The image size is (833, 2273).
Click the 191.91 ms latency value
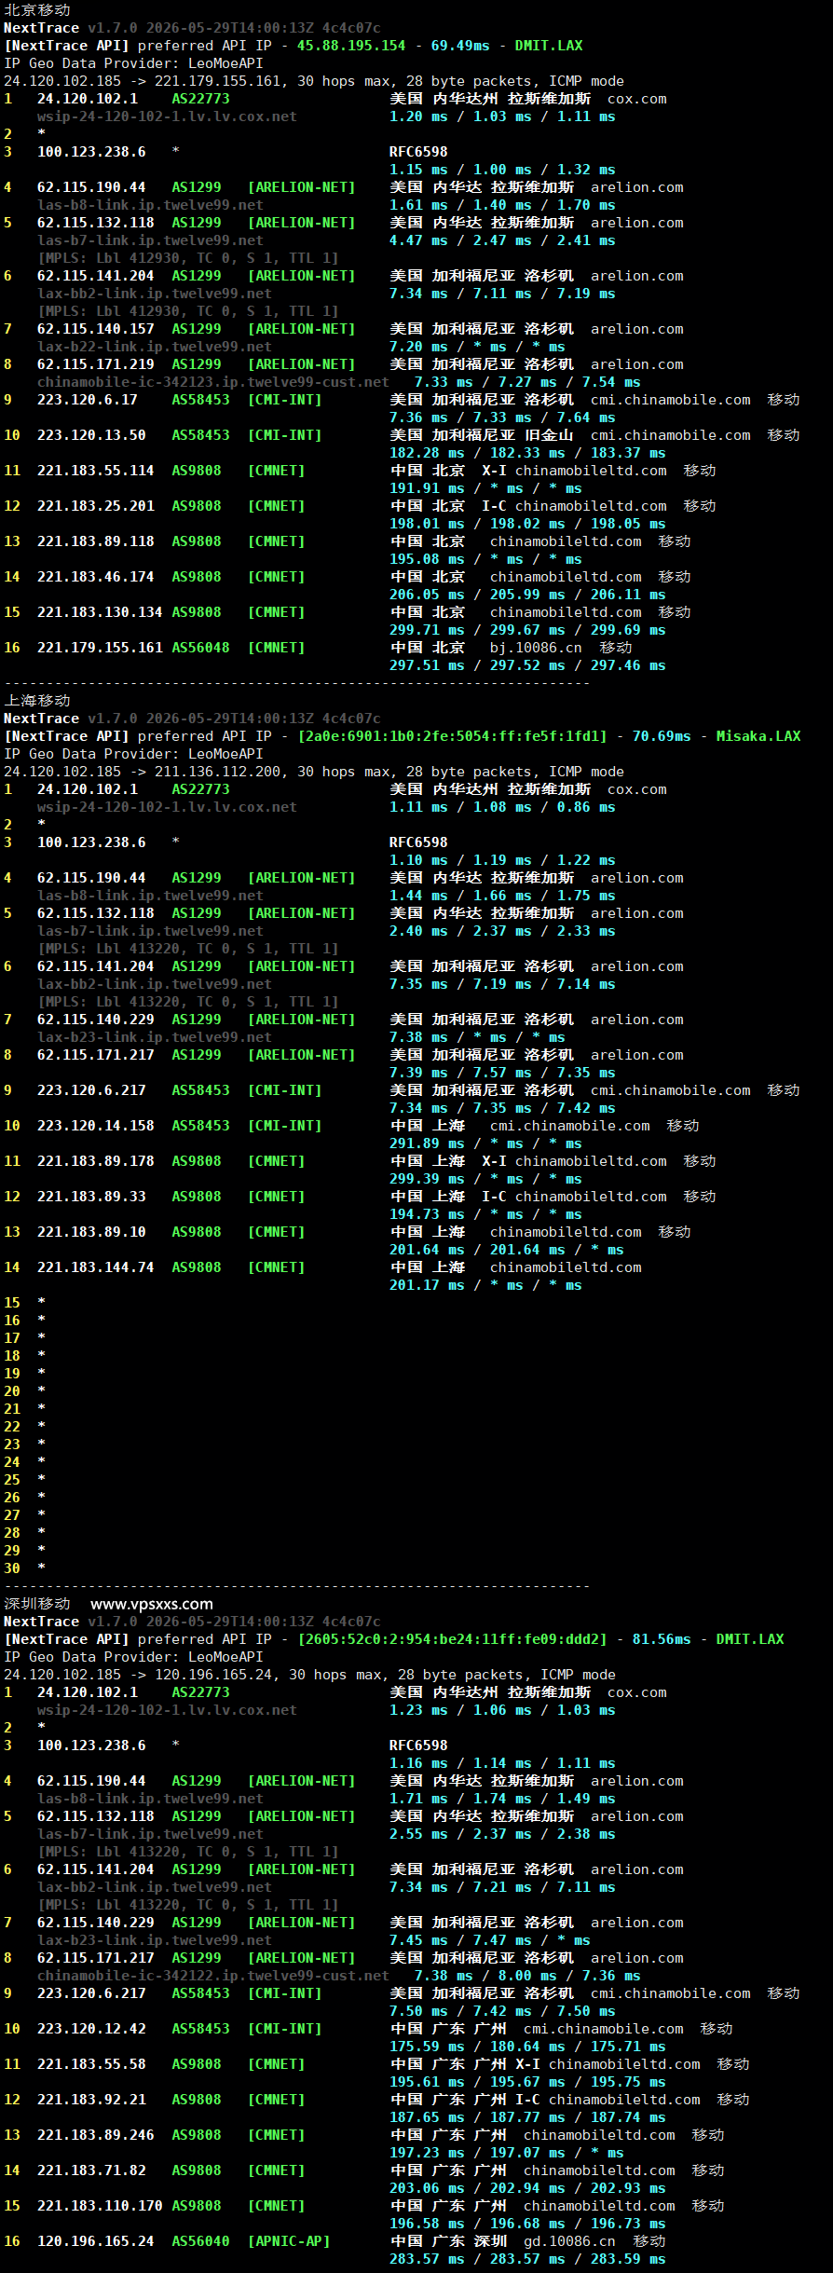(427, 487)
